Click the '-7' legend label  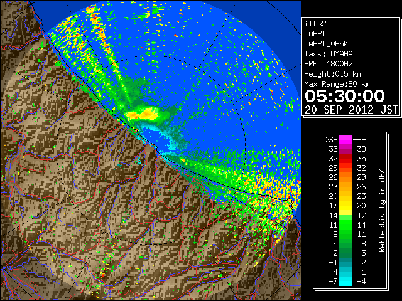[x=333, y=282]
